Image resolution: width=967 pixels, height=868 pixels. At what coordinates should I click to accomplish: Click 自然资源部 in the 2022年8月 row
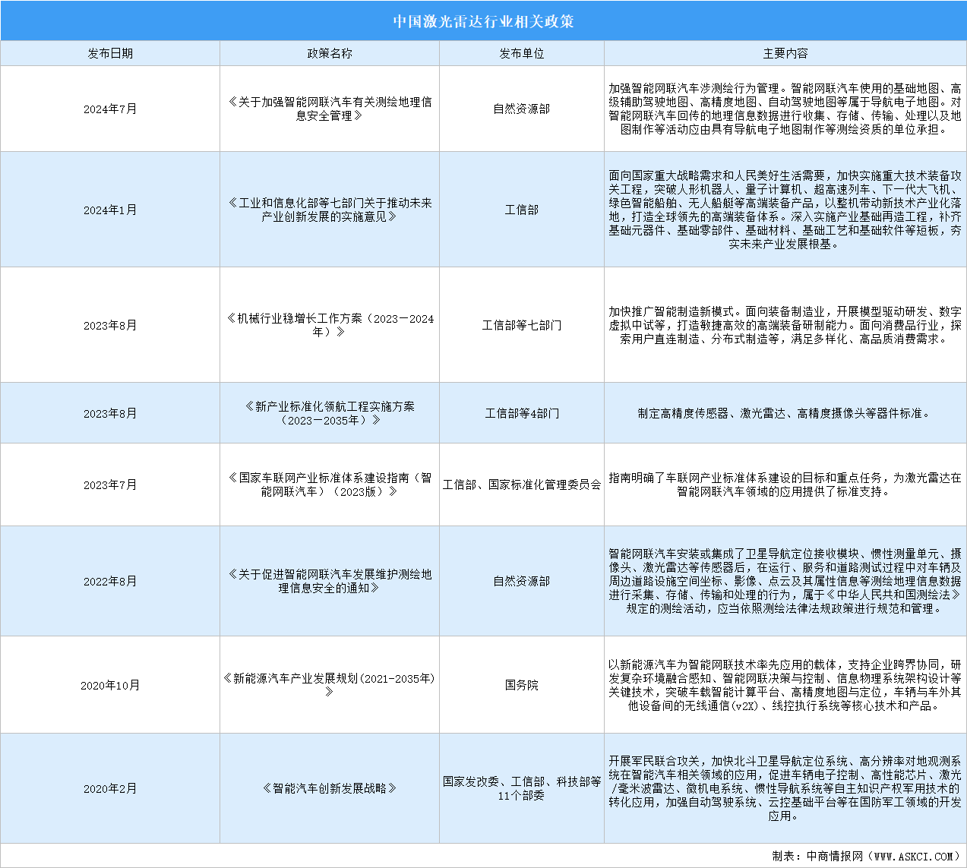pyautogui.click(x=522, y=581)
